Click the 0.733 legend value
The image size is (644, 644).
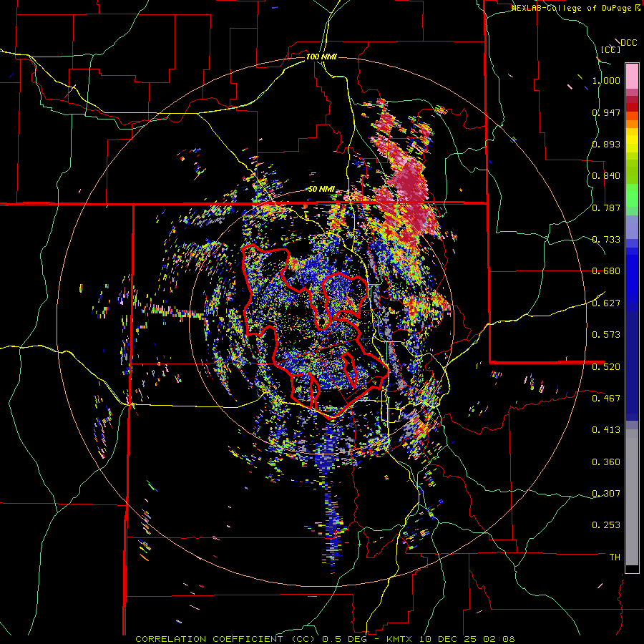pos(606,240)
